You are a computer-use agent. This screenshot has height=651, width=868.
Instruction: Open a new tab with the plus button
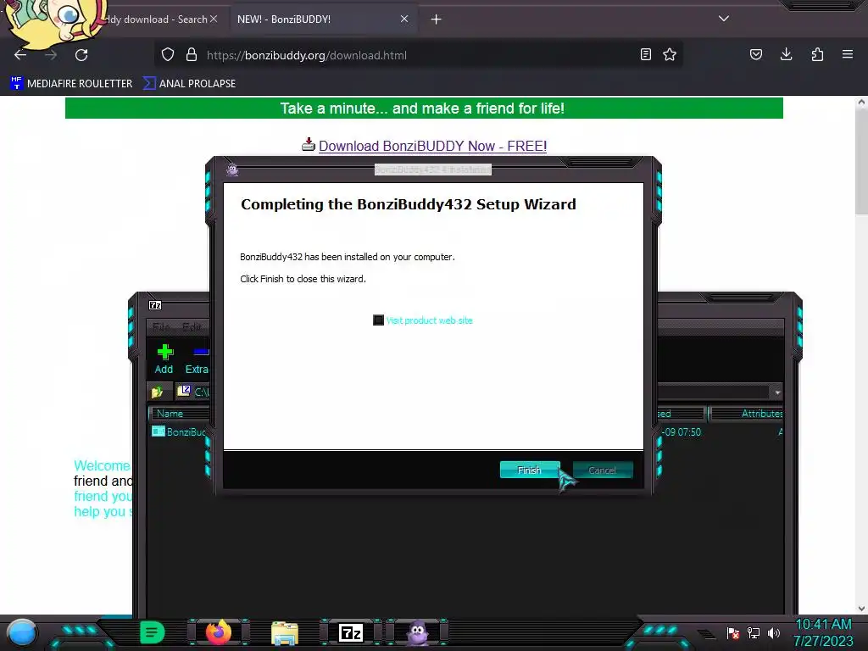(x=437, y=19)
